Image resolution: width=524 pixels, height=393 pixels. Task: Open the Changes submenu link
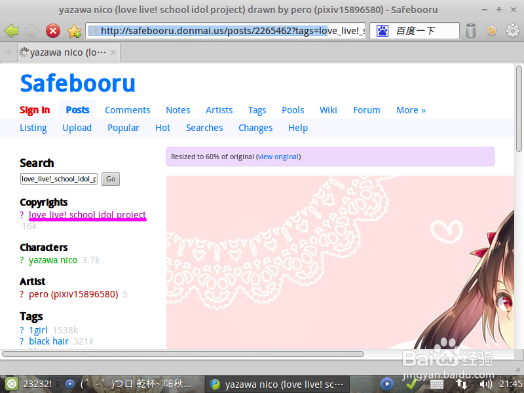pyautogui.click(x=255, y=128)
